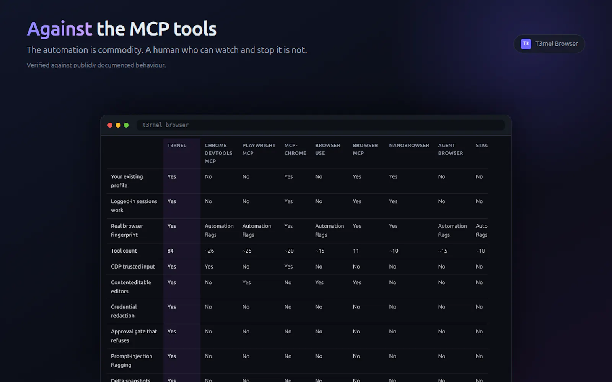This screenshot has width=612, height=382.
Task: Select the T3RNEL column header
Action: click(x=177, y=146)
